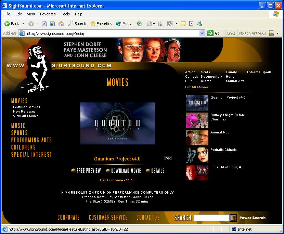Viewport: 284px width, 234px height.
Task: Open the Special Interest section
Action: pos(31,154)
